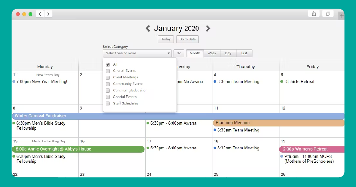Switch to Month view
Viewport: 356px width, 187px height.
tap(195, 53)
